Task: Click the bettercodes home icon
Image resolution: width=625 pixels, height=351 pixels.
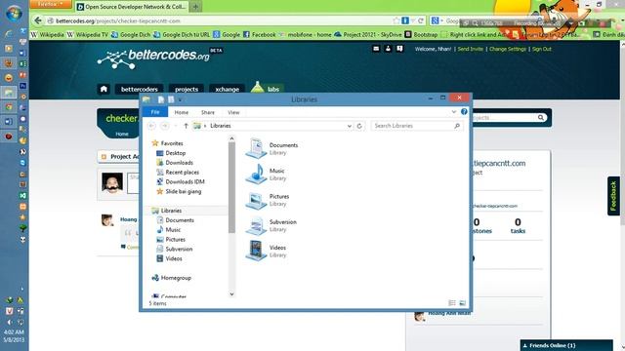Action: coord(104,89)
